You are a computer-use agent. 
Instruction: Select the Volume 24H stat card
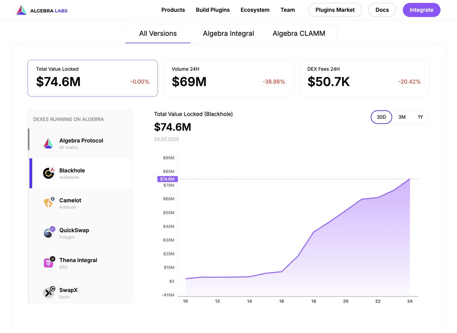pos(228,78)
